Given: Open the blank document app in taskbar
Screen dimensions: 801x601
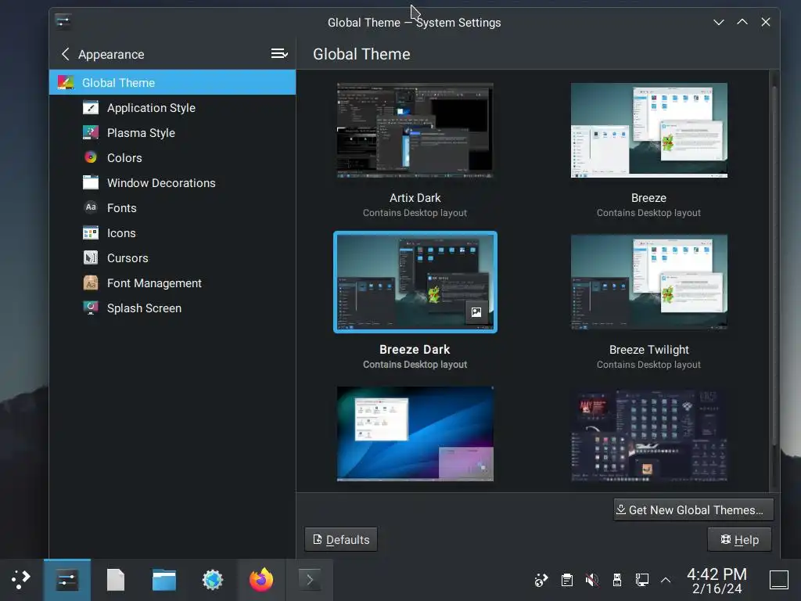Looking at the screenshot, I should tap(116, 580).
